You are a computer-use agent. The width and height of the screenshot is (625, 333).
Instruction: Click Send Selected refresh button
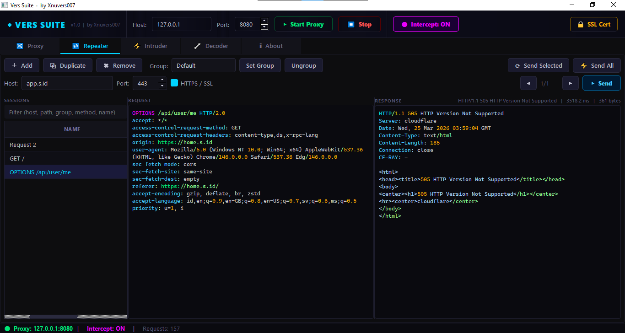(538, 65)
